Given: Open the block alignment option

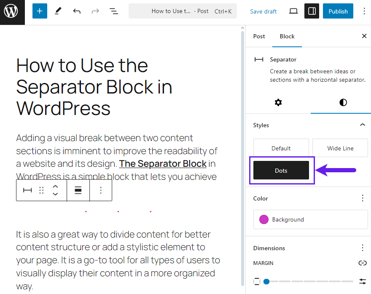Looking at the screenshot, I should 78,190.
